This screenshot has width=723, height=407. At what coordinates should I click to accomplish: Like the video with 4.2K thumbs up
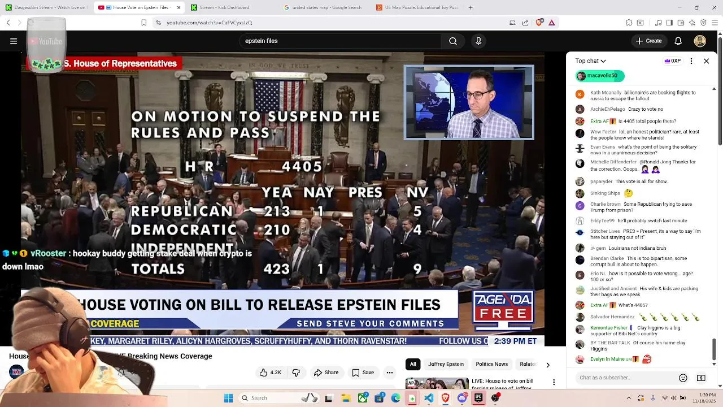pos(271,373)
